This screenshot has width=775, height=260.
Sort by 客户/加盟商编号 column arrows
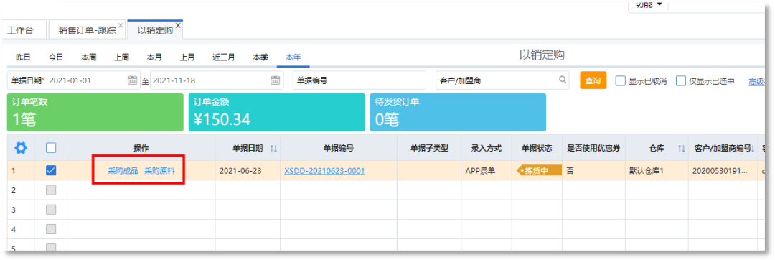pyautogui.click(x=753, y=148)
